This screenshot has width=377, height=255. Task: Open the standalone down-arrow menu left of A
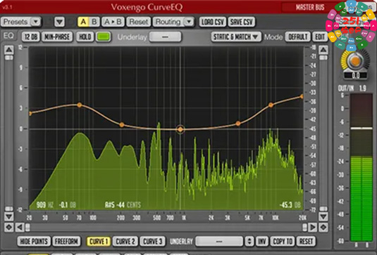59,22
